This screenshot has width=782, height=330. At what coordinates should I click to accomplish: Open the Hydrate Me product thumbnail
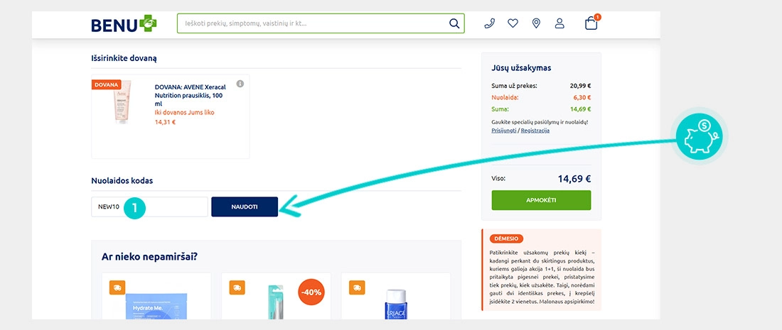tap(156, 306)
